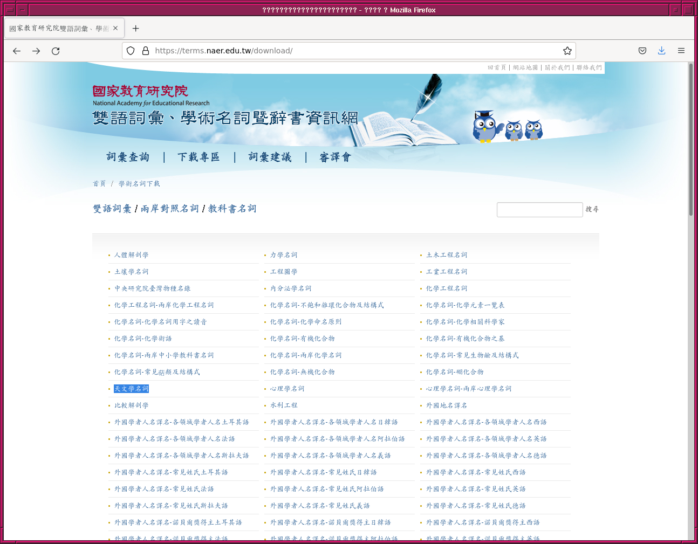Bookmark this page with the star icon
The width and height of the screenshot is (698, 544).
coord(567,51)
